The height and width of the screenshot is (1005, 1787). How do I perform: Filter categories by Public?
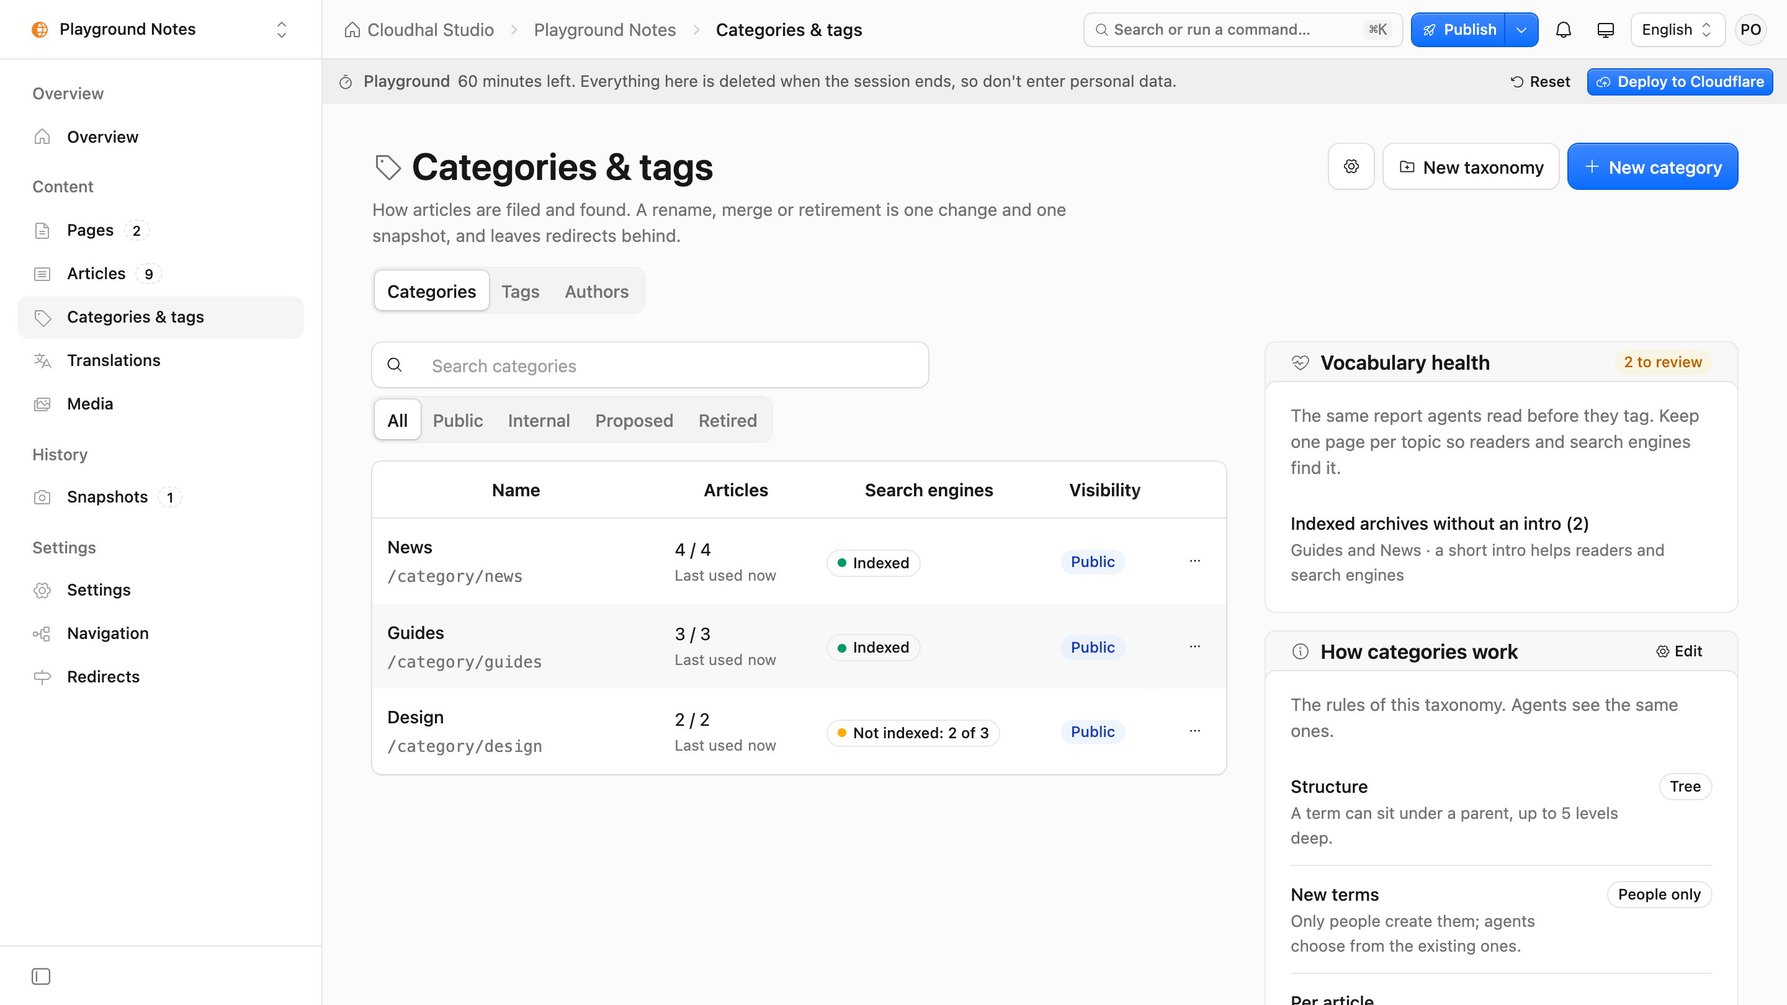[458, 421]
